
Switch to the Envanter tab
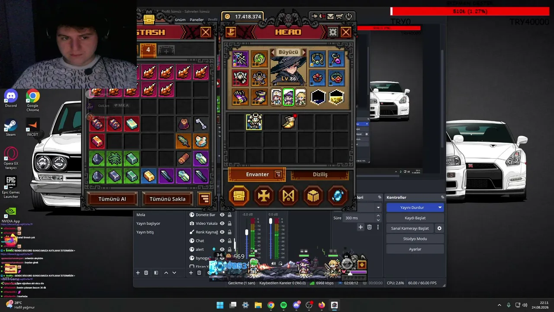click(257, 174)
